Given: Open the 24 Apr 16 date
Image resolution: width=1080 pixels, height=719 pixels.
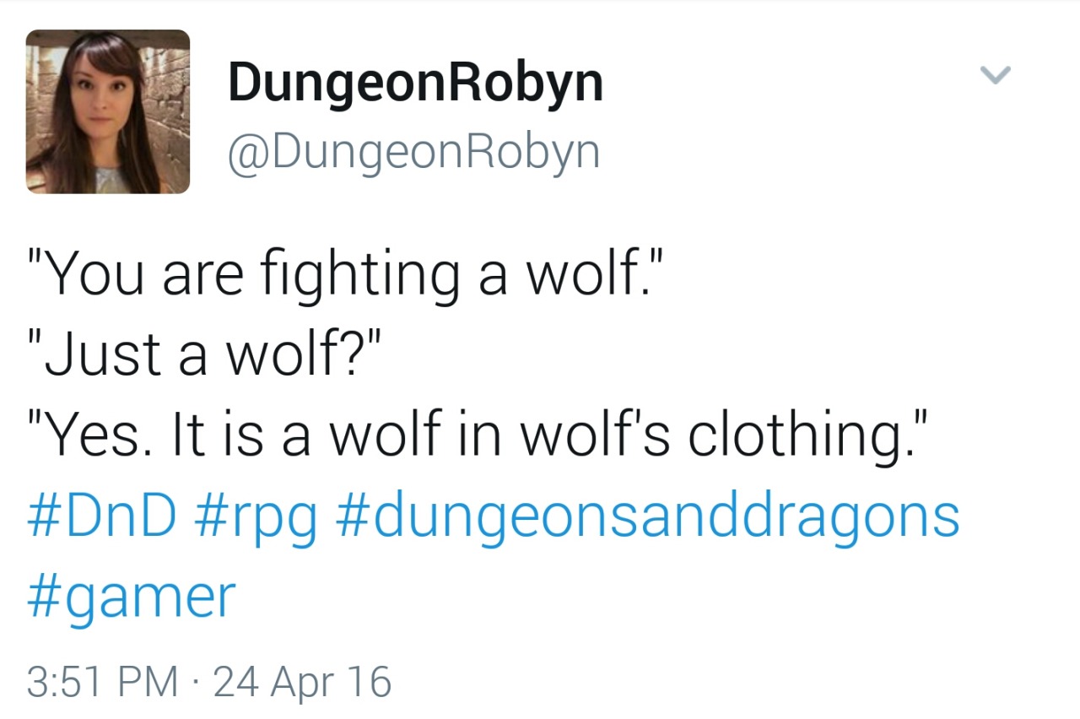Looking at the screenshot, I should click(x=302, y=681).
